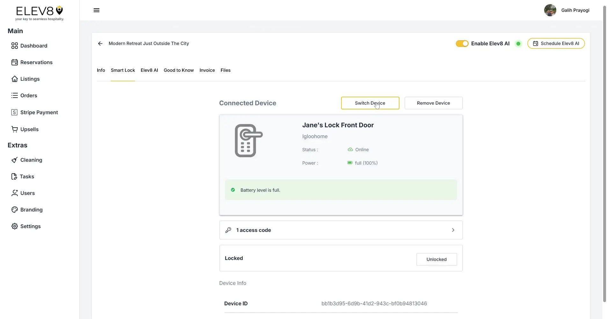Select the Reservations calendar icon

[x=15, y=62]
